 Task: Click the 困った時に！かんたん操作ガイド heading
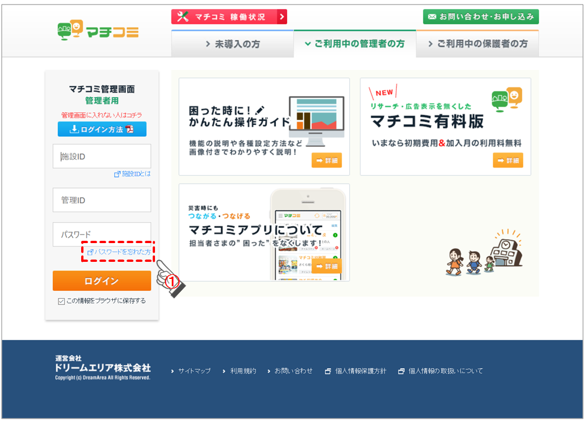[x=240, y=116]
